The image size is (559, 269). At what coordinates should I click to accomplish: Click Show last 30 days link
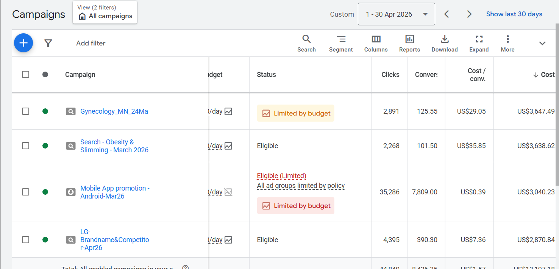pyautogui.click(x=514, y=14)
